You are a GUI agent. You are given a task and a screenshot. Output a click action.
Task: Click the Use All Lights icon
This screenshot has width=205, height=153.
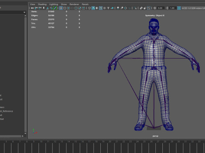pos(108,8)
